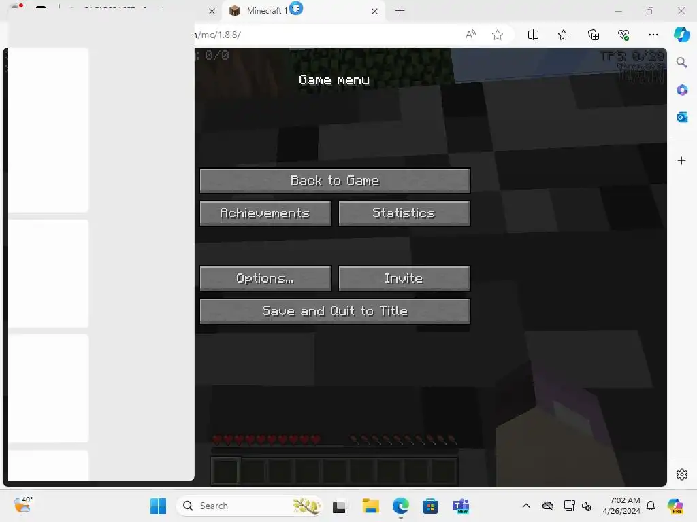Open OneDrive sync status tray icon
Image resolution: width=697 pixels, height=522 pixels.
coord(548,506)
